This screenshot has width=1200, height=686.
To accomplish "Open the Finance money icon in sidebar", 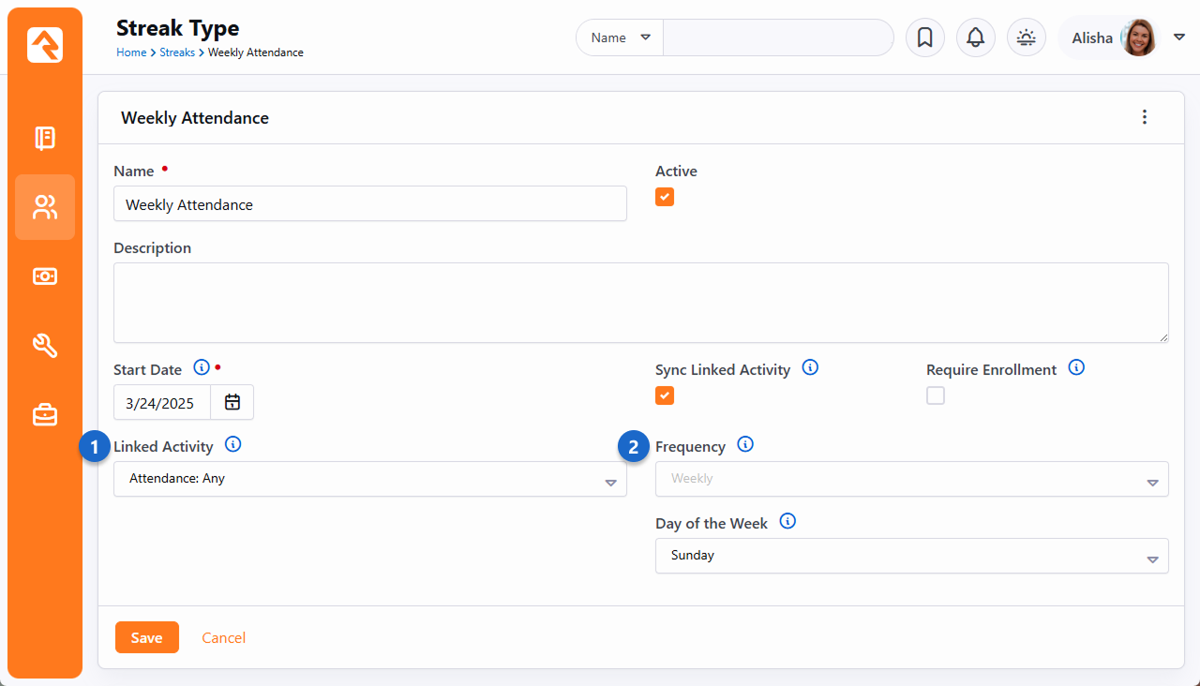I will 45,276.
